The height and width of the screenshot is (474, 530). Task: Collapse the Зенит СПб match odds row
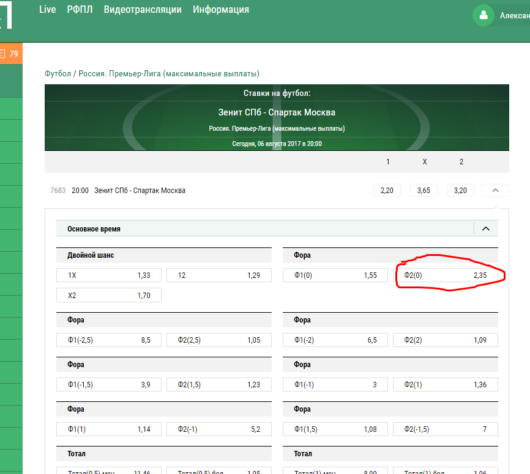pyautogui.click(x=495, y=191)
